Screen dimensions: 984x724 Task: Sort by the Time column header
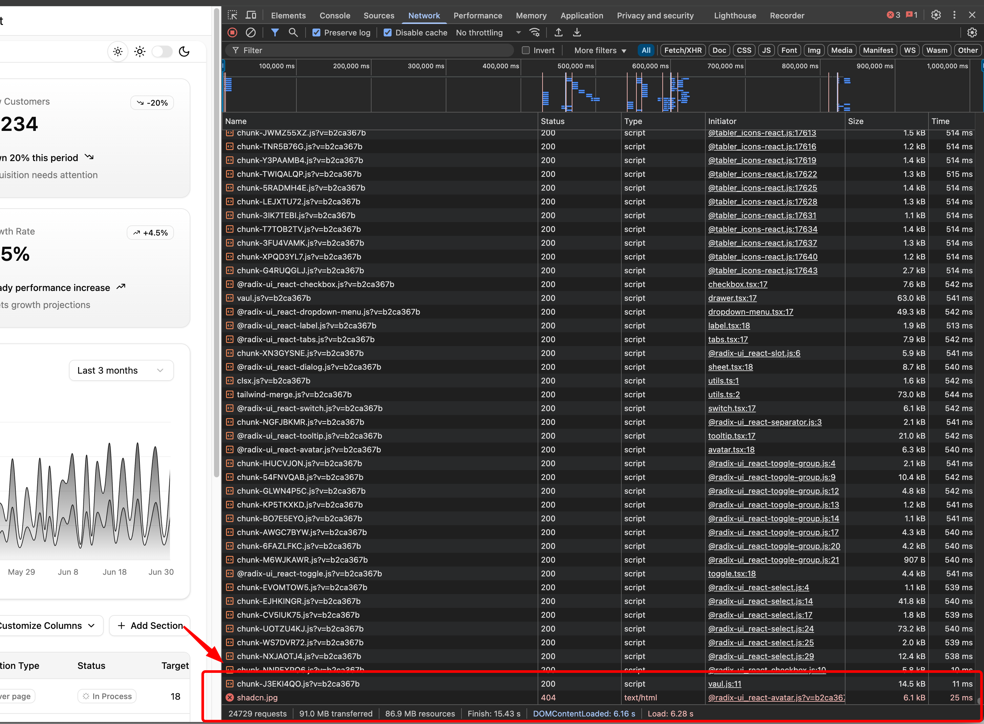(952, 121)
